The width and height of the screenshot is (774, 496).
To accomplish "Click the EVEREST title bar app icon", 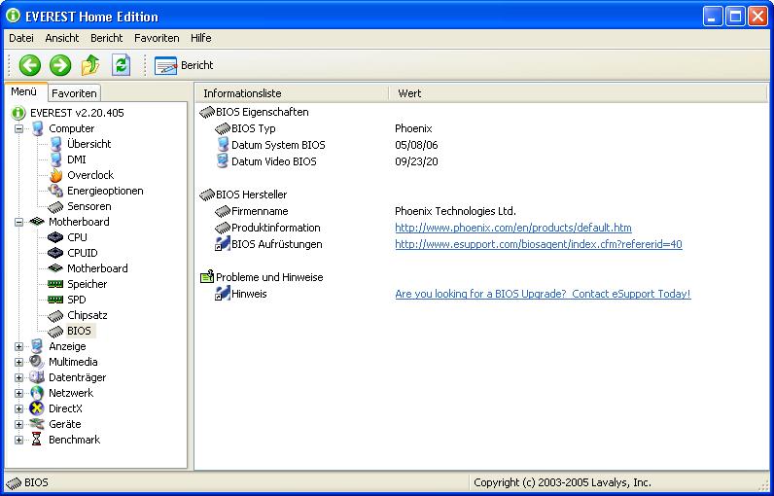I will coord(14,16).
